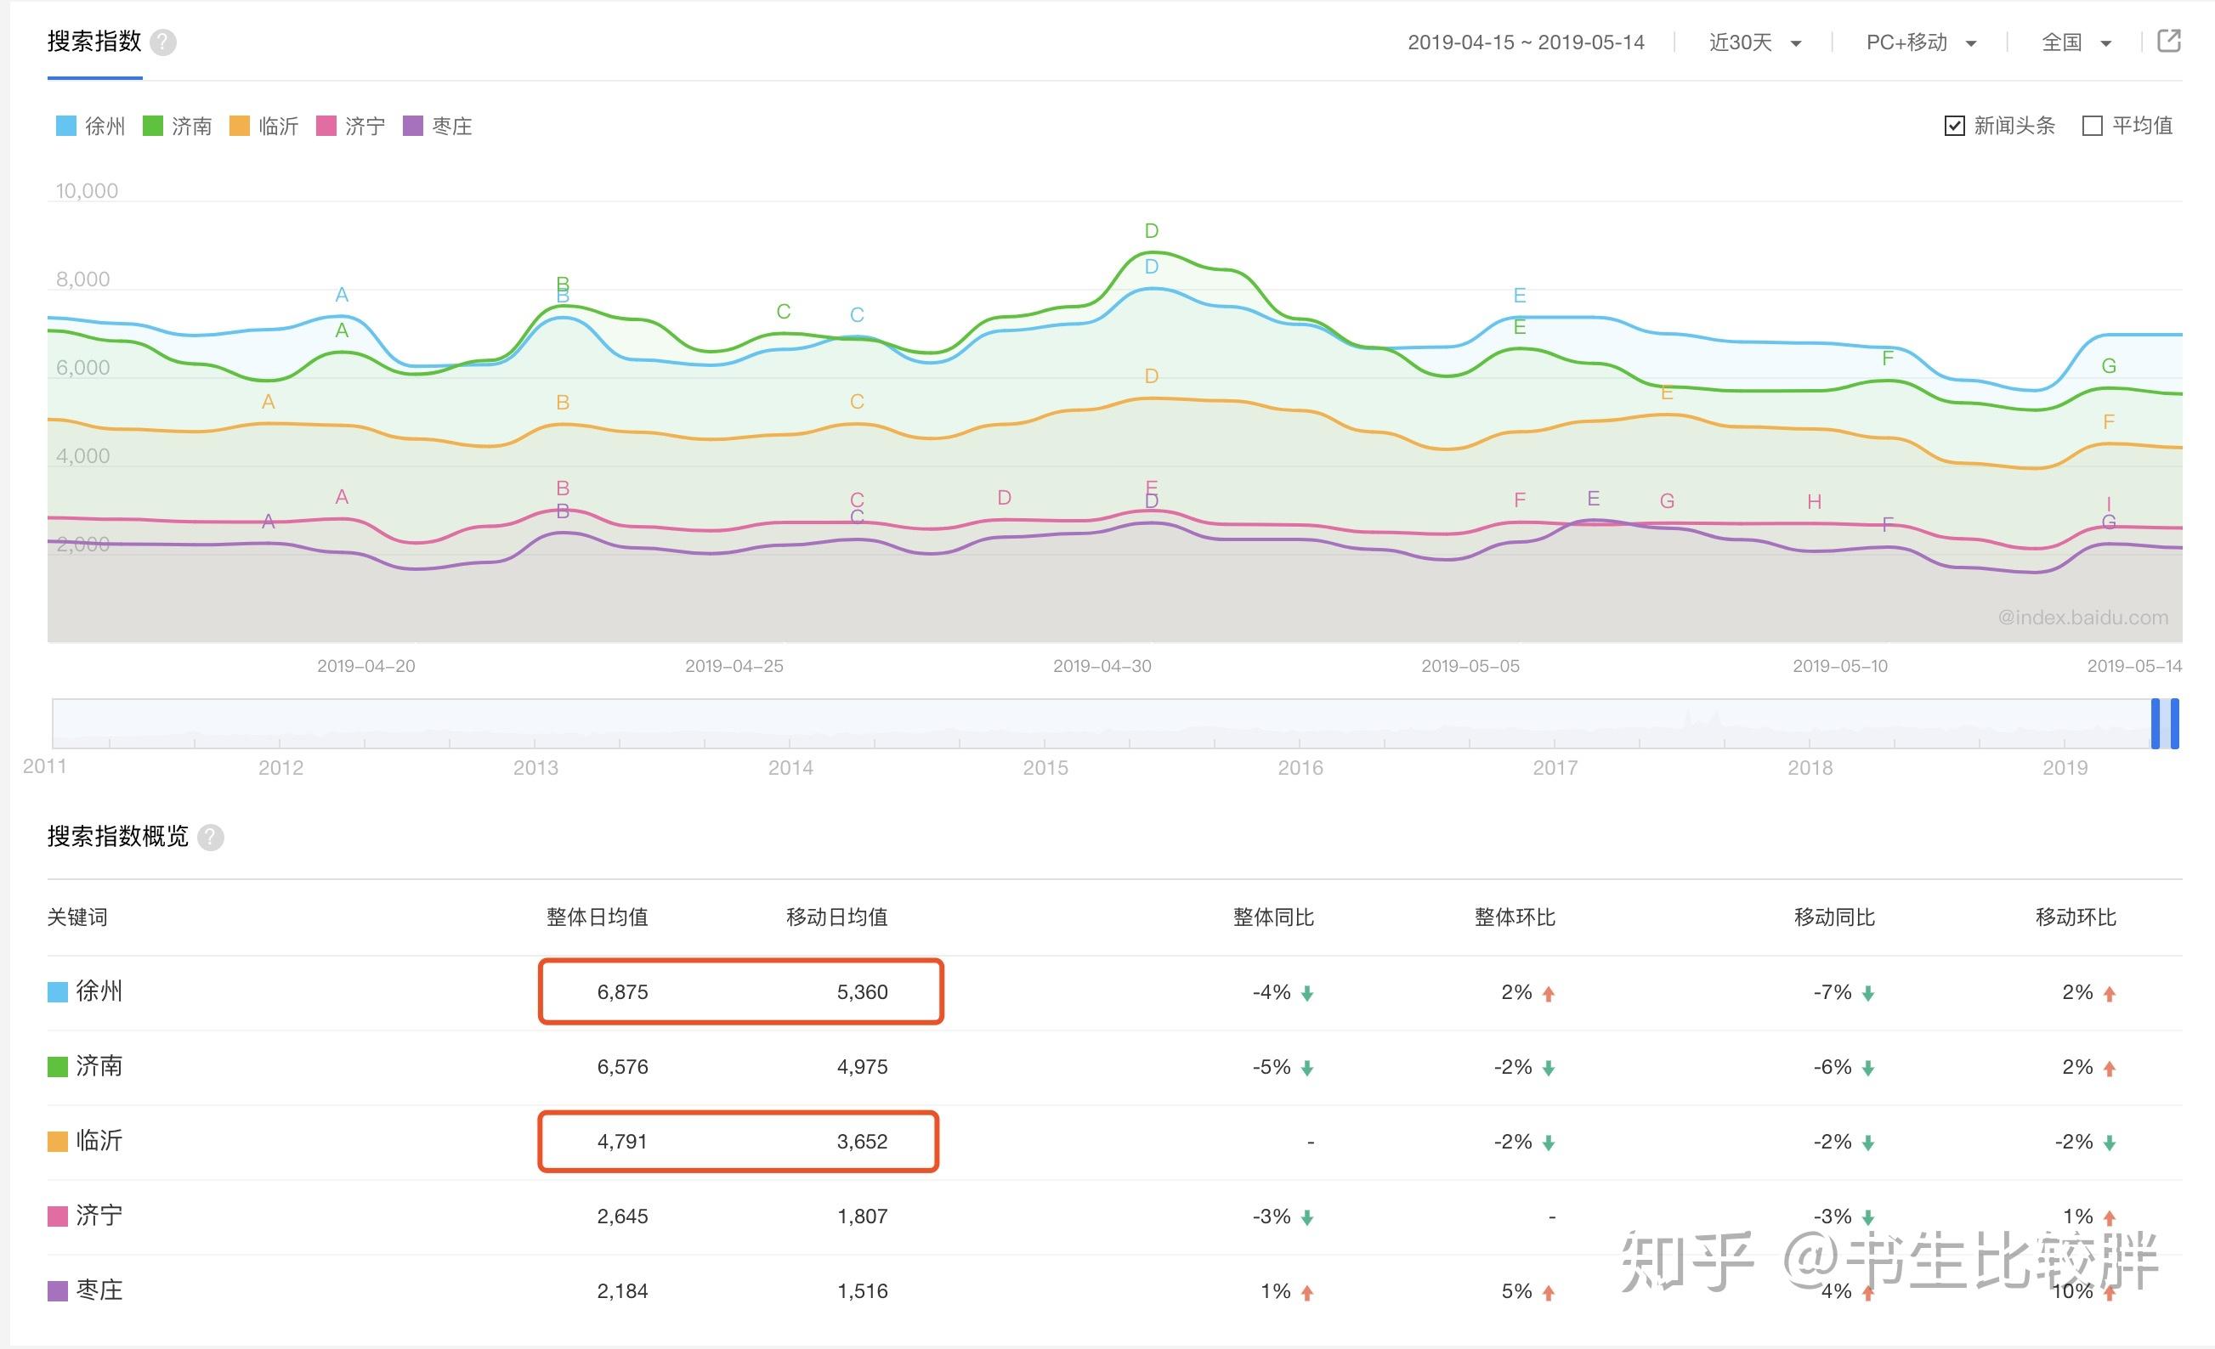Enable the 平均值 checkbox

point(2093,126)
